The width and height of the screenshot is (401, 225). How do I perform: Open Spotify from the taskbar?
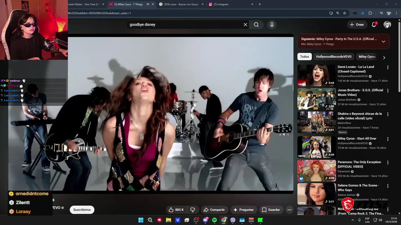click(214, 220)
